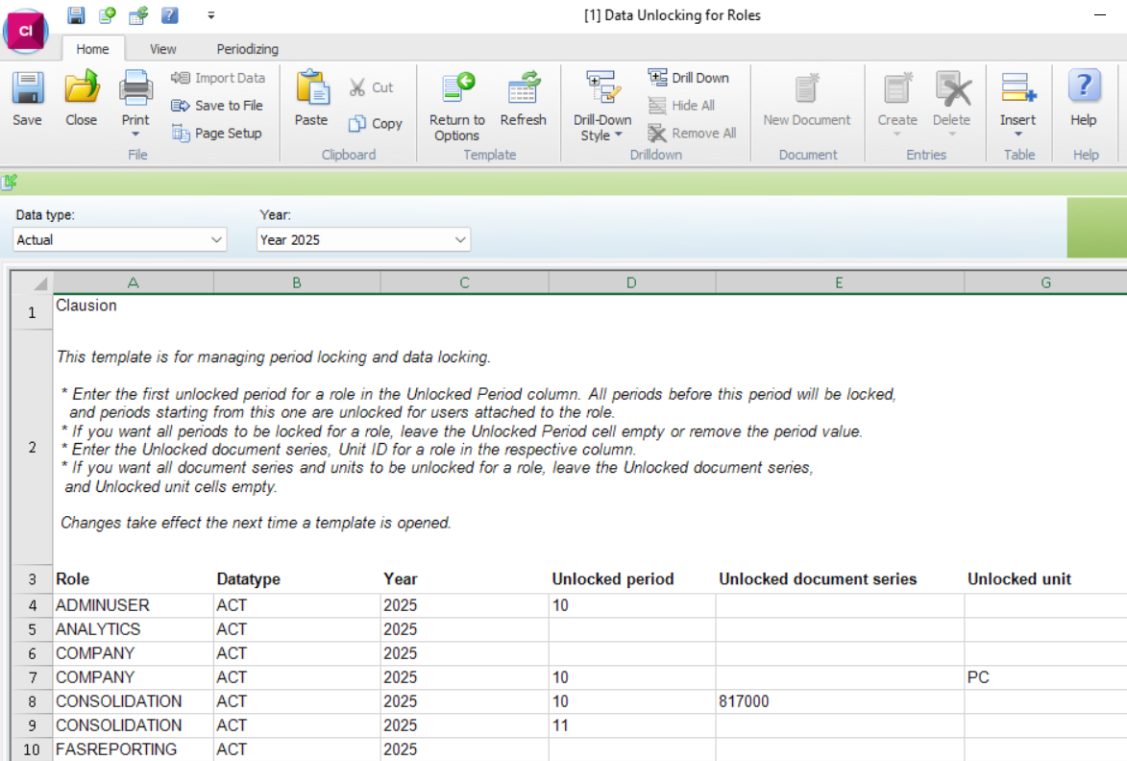The width and height of the screenshot is (1127, 761).
Task: Expand the Insert dropdown arrow
Action: [1017, 135]
